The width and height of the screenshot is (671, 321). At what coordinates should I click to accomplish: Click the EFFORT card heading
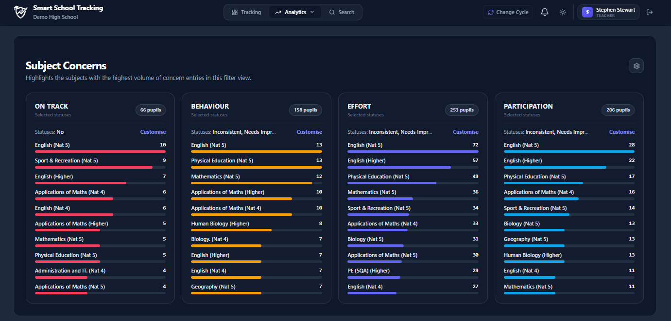(x=359, y=106)
